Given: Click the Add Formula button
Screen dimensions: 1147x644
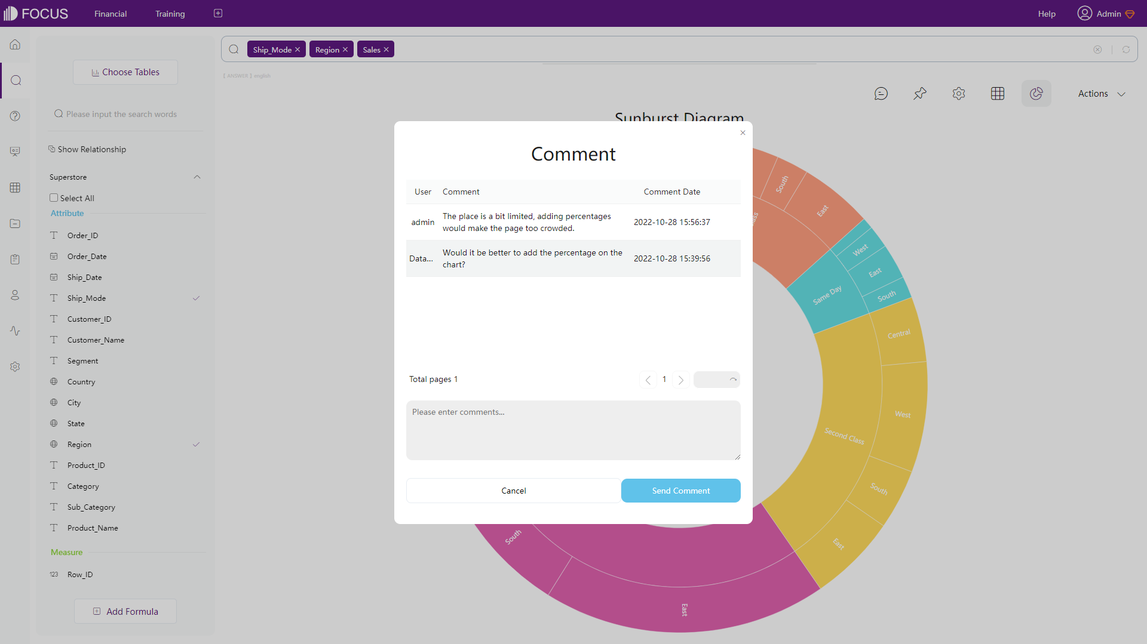Looking at the screenshot, I should point(125,611).
